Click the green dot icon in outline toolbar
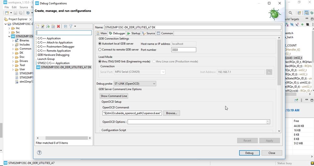The image size is (314, 166). pyautogui.click(x=302, y=25)
